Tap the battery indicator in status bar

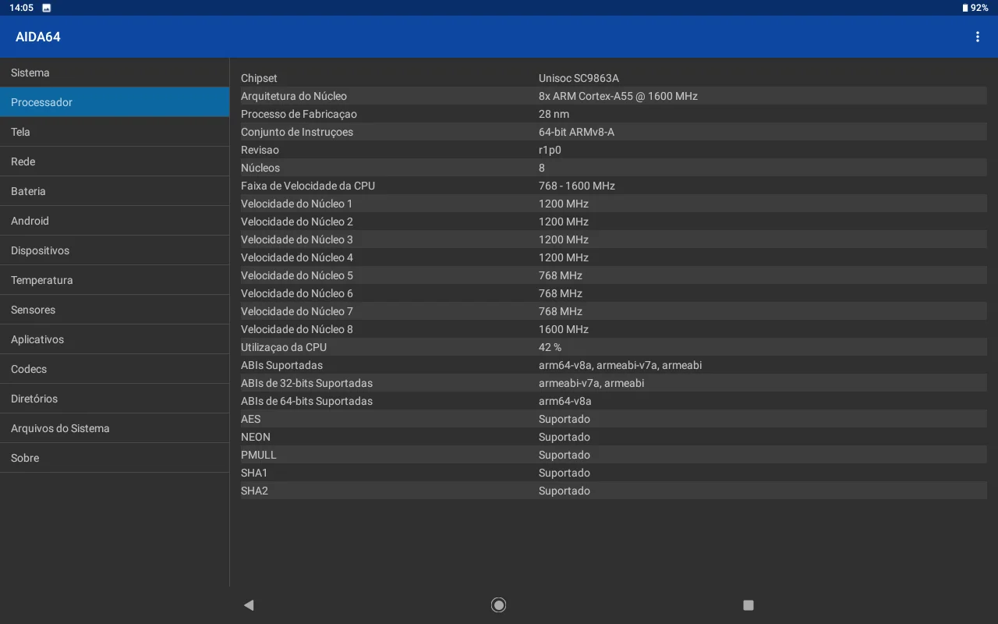975,8
